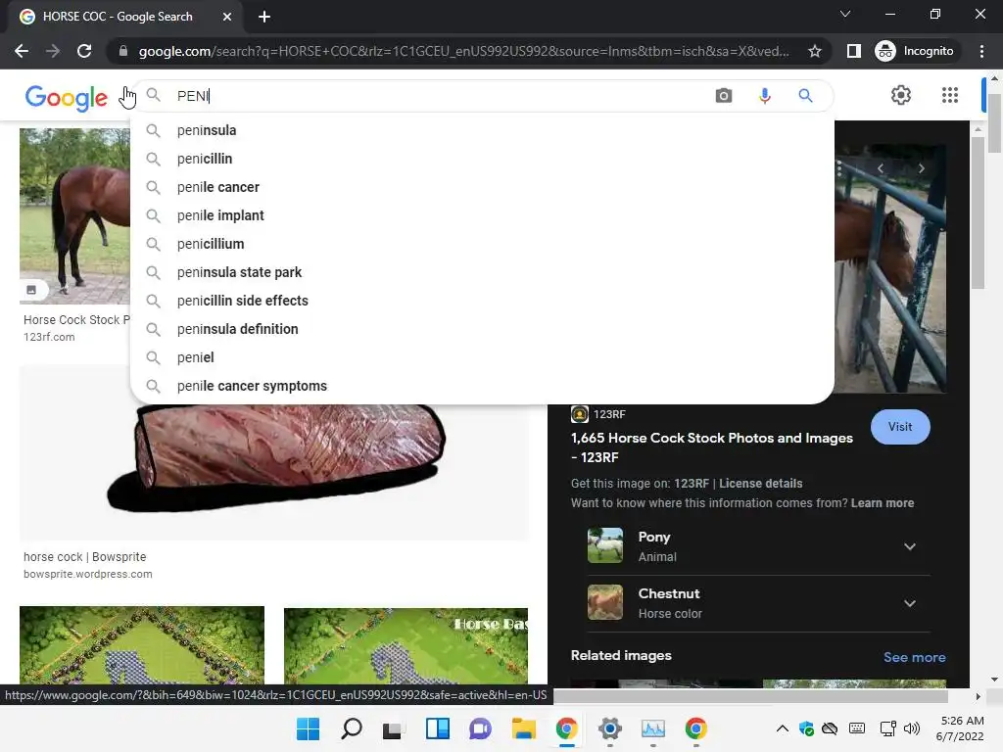Click the Google logo

(66, 97)
